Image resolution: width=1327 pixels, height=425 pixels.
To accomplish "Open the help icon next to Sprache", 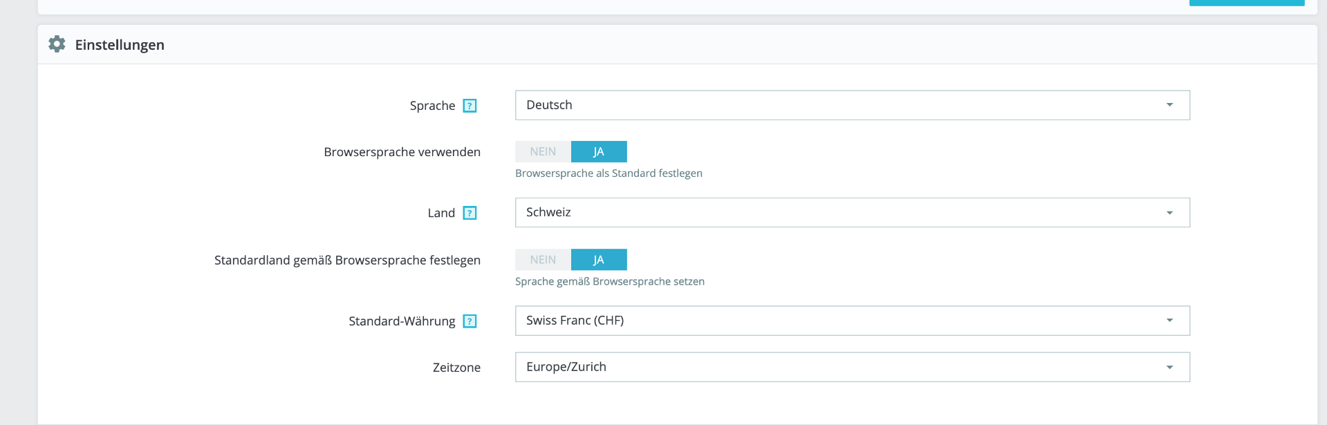I will pos(470,106).
